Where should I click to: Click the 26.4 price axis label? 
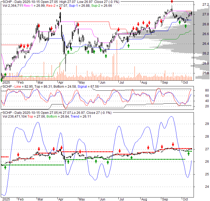206,44
